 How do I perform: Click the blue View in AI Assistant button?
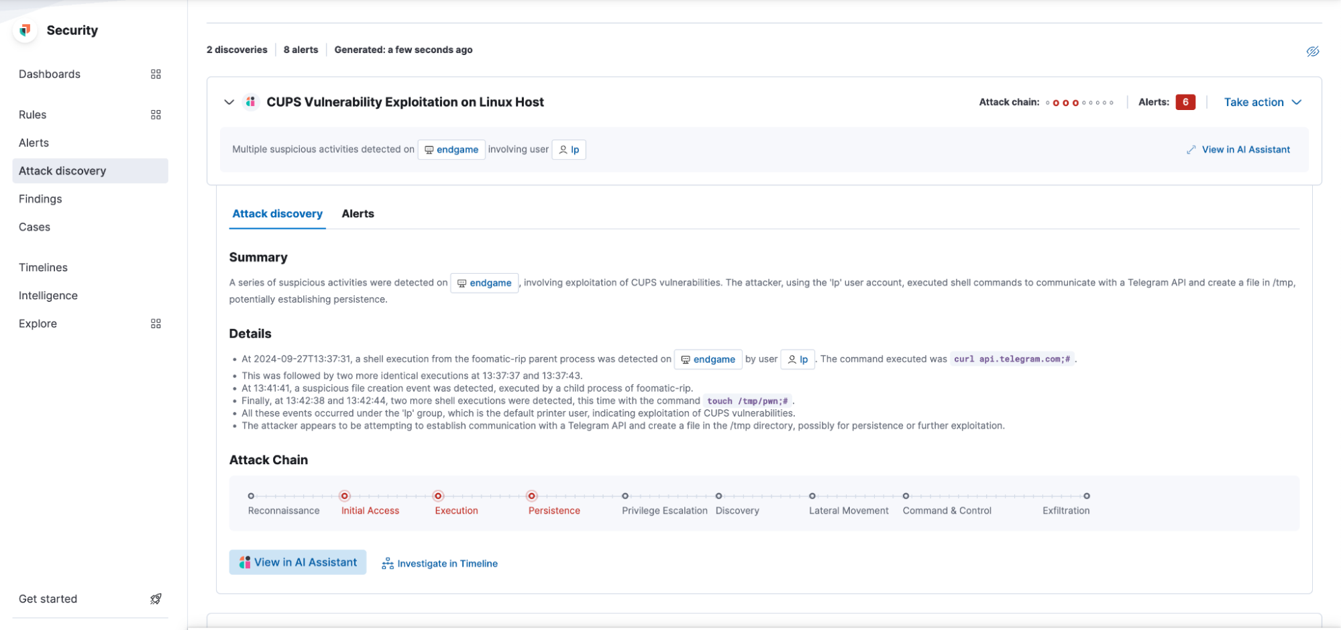point(298,562)
